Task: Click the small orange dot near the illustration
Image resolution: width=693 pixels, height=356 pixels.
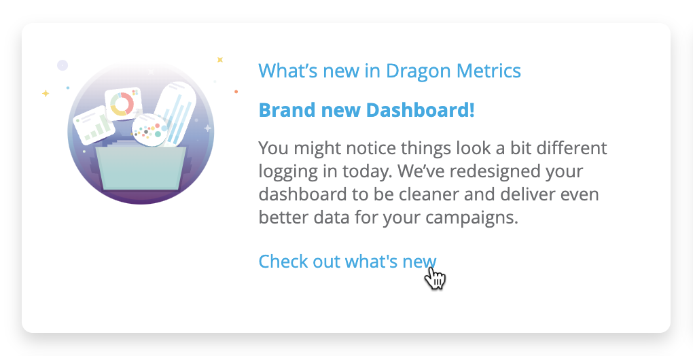Action: tap(236, 91)
